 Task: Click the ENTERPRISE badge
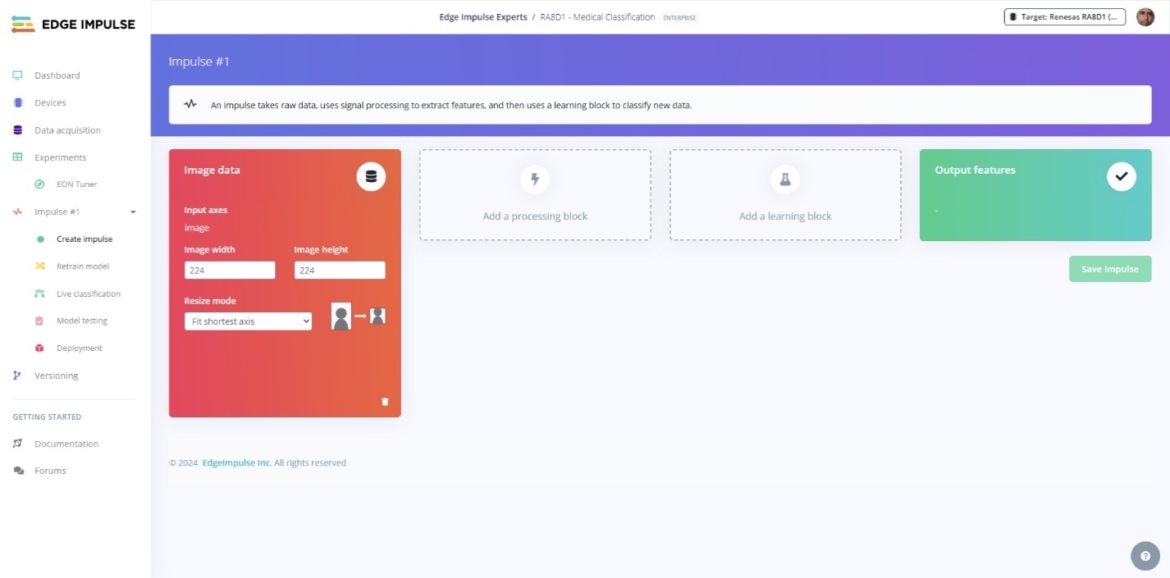679,17
